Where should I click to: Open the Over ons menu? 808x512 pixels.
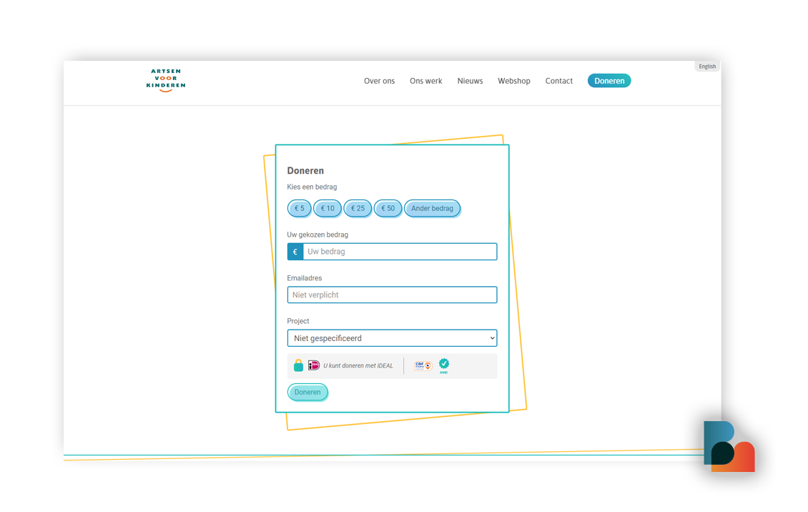click(x=379, y=81)
